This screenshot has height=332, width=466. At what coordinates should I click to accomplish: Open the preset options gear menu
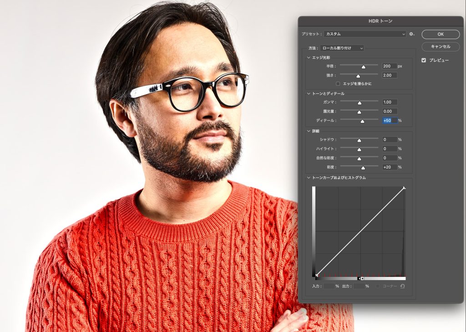[x=411, y=34]
